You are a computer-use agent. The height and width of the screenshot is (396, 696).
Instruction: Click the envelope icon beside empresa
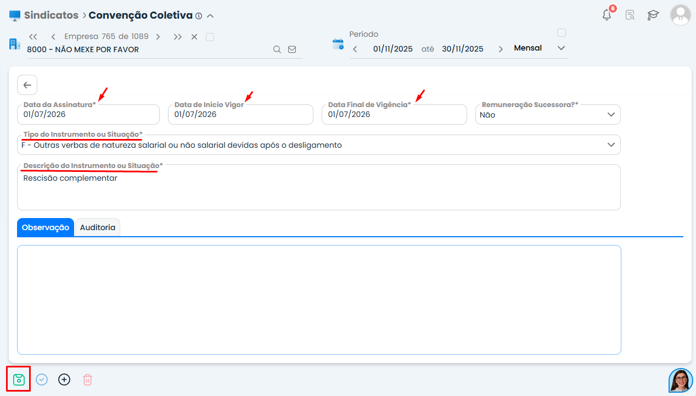(292, 49)
